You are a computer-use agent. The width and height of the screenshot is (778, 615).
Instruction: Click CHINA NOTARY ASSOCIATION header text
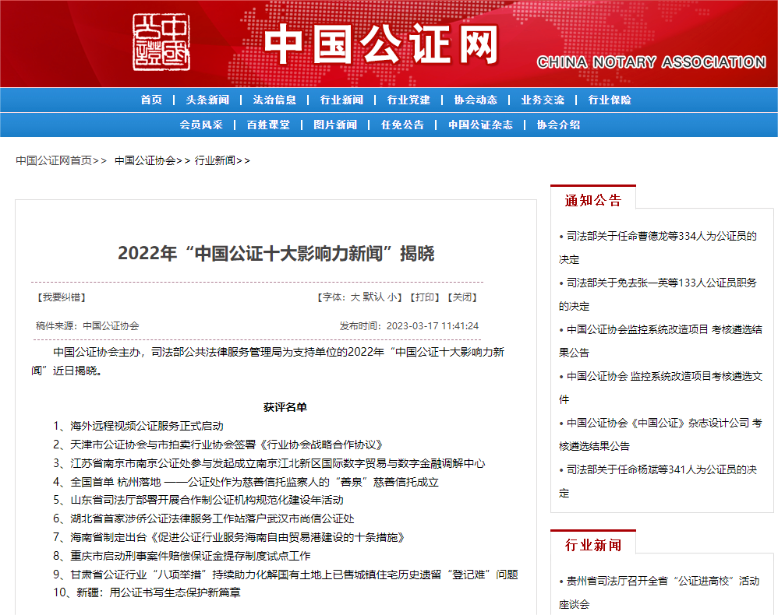click(x=652, y=62)
